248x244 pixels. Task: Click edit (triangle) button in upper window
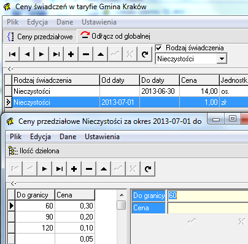(101, 54)
